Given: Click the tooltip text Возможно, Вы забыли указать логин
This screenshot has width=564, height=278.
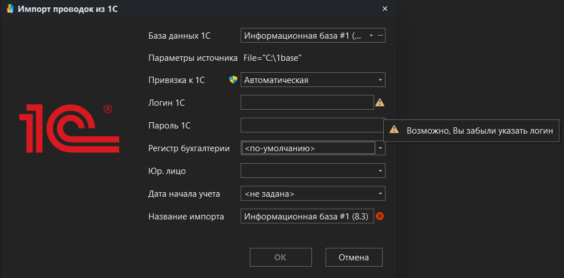Looking at the screenshot, I should click(x=480, y=131).
